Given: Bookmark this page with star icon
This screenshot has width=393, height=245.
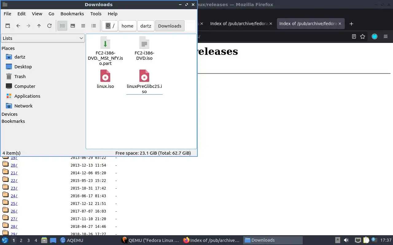Looking at the screenshot, I should (x=363, y=36).
